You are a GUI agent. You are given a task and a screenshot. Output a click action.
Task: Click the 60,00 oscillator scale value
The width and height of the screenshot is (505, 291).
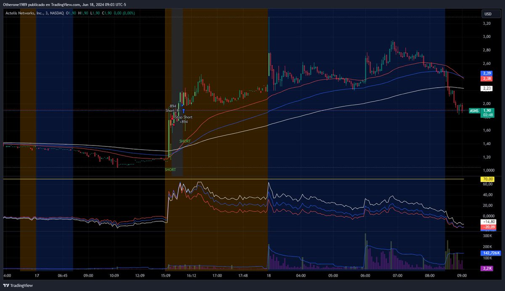coord(487,184)
